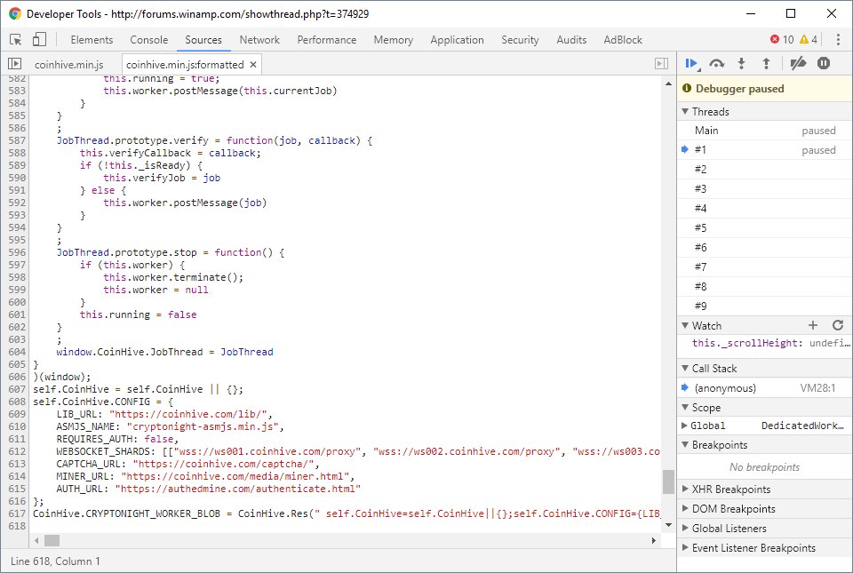This screenshot has width=853, height=573.
Task: Resume script execution
Action: (692, 64)
